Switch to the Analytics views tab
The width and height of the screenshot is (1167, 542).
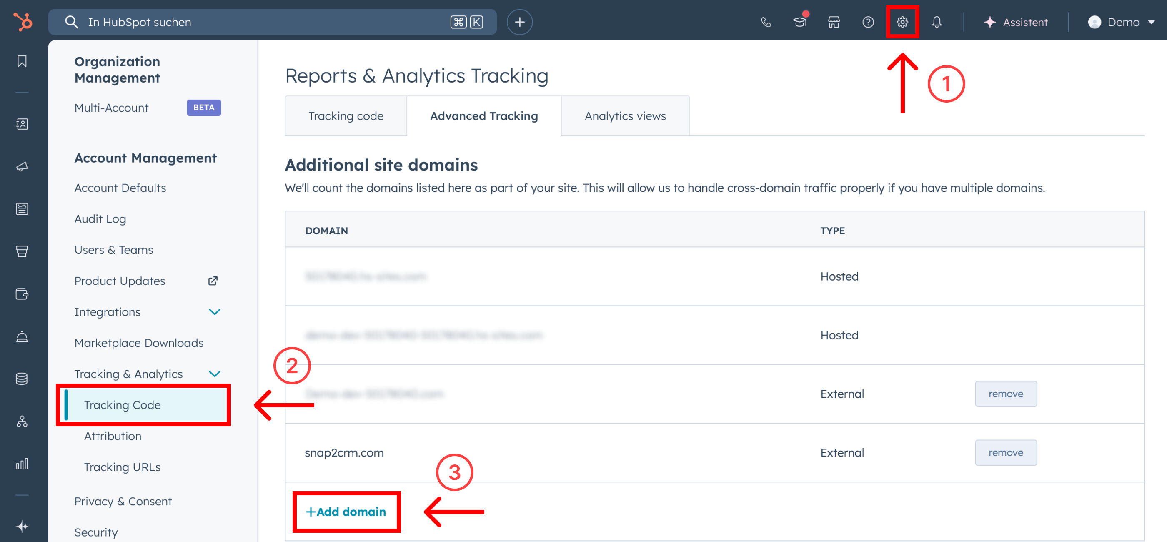pyautogui.click(x=625, y=116)
